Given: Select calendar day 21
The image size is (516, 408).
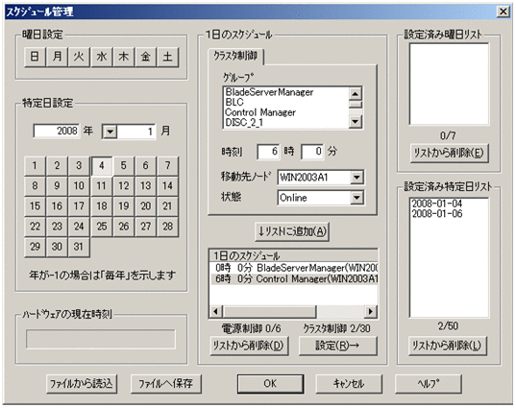Looking at the screenshot, I should 168,206.
